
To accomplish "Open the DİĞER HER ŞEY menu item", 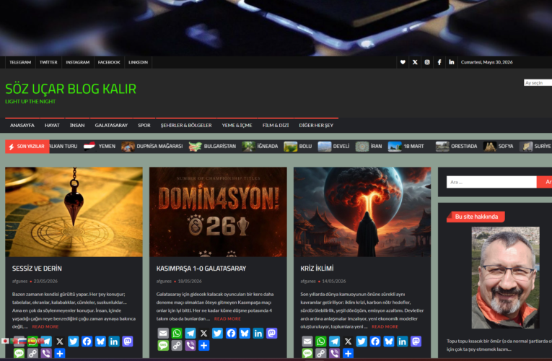I will click(x=316, y=126).
